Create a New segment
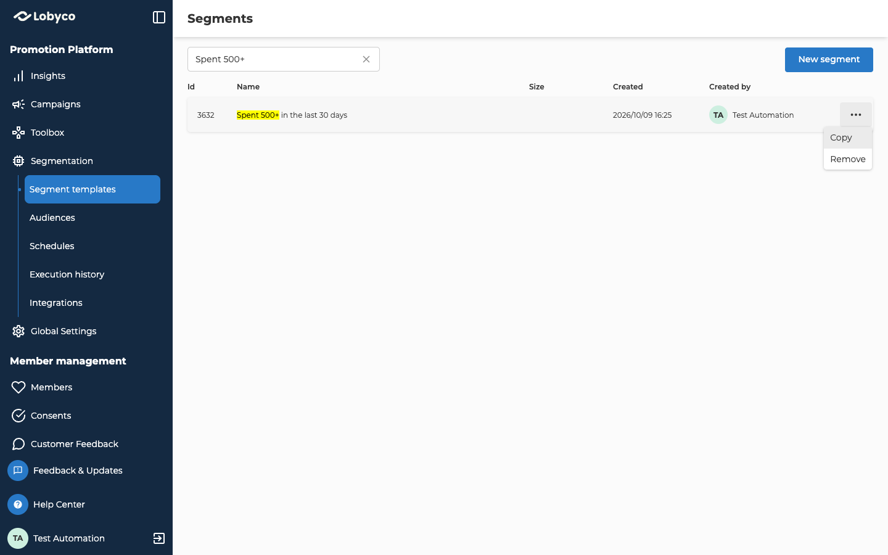 (829, 60)
